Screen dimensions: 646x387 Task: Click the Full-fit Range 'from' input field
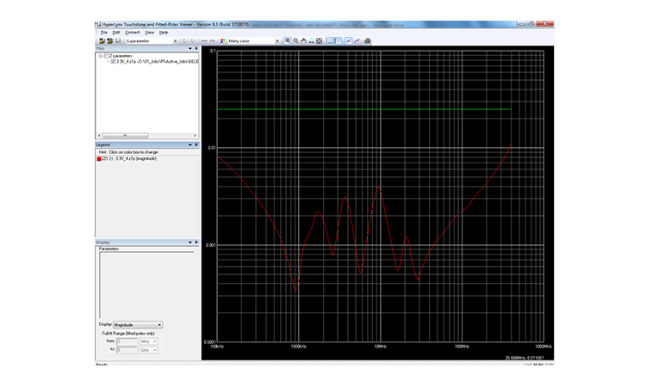(127, 341)
